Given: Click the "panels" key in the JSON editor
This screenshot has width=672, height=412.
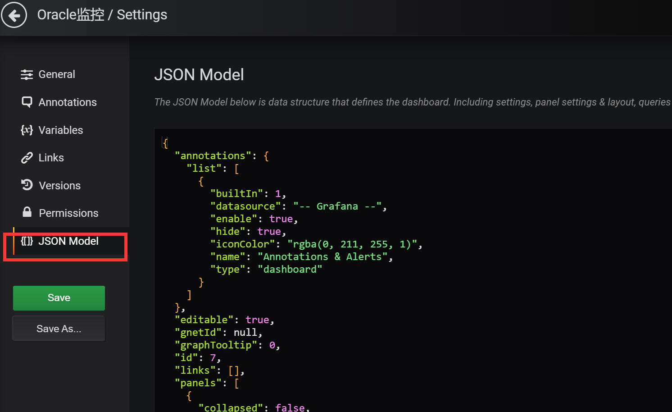Looking at the screenshot, I should pos(198,383).
